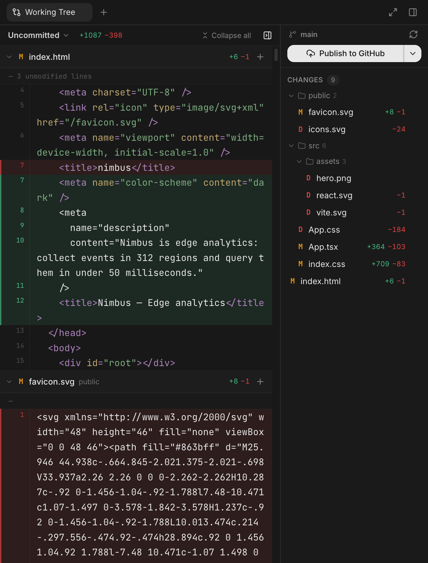The image size is (428, 563).
Task: Click Publish to GitHub button
Action: point(345,54)
